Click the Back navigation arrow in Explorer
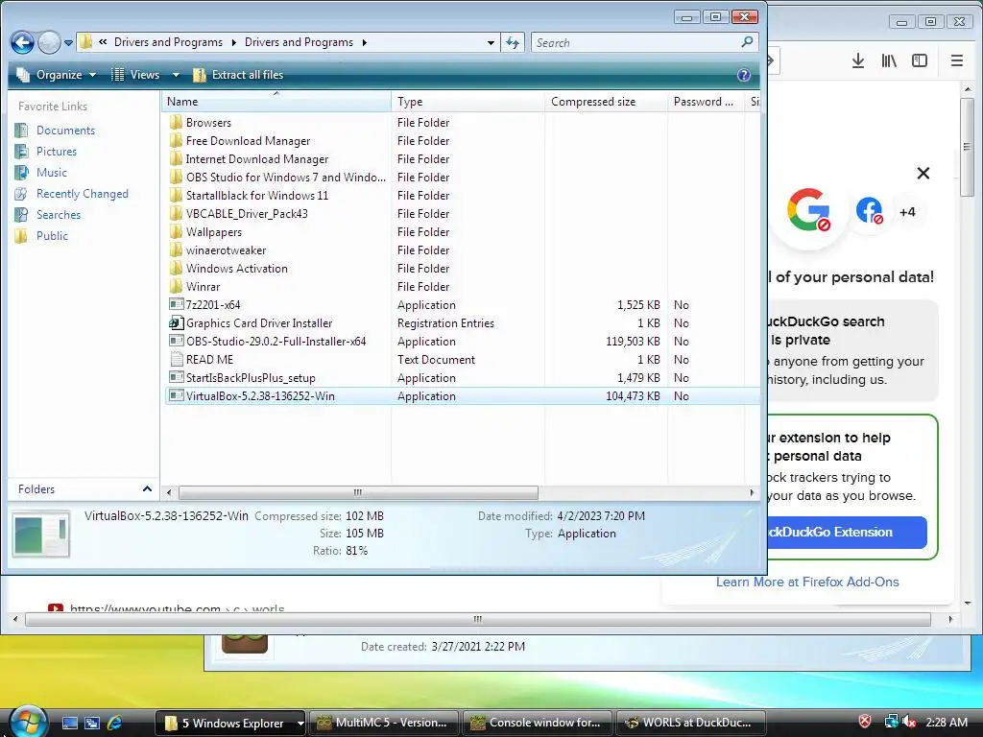The image size is (983, 737). [23, 42]
